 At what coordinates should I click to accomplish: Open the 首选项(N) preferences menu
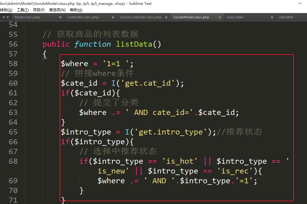[57, 10]
